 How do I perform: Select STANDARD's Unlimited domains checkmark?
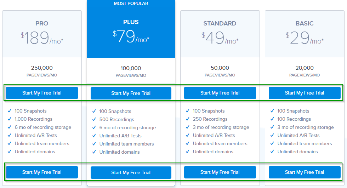coord(187,152)
